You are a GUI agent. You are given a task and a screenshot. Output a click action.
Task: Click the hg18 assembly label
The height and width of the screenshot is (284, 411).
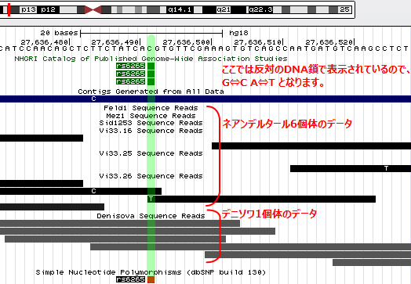click(238, 33)
